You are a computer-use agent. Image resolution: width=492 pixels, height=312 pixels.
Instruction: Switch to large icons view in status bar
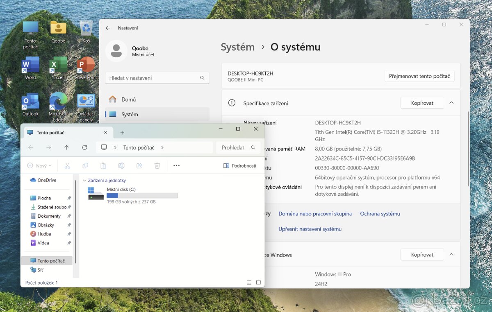(x=258, y=283)
